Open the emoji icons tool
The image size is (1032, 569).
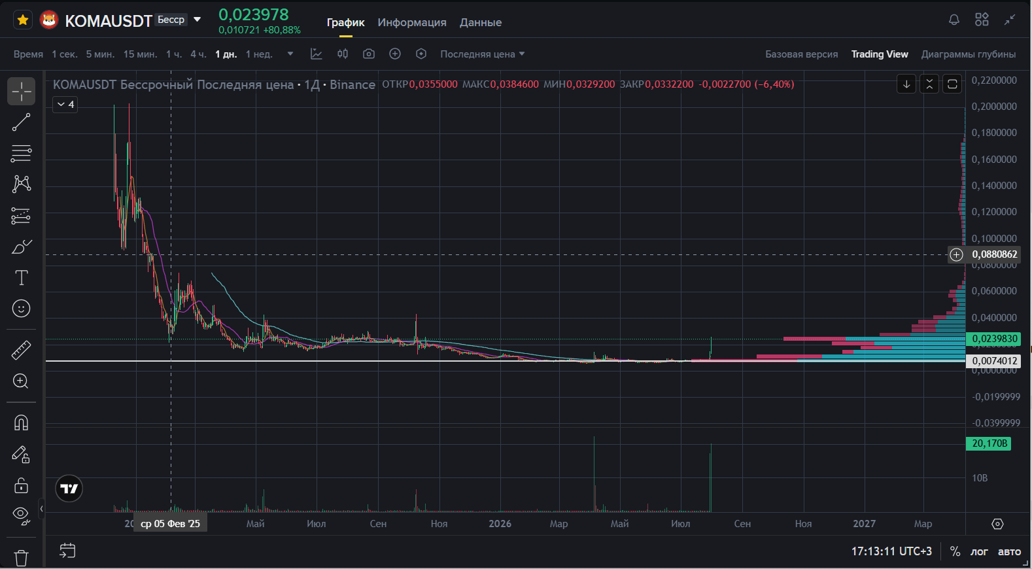[x=22, y=309]
